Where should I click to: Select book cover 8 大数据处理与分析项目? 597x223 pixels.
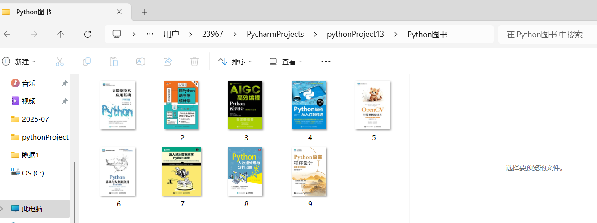tap(245, 171)
